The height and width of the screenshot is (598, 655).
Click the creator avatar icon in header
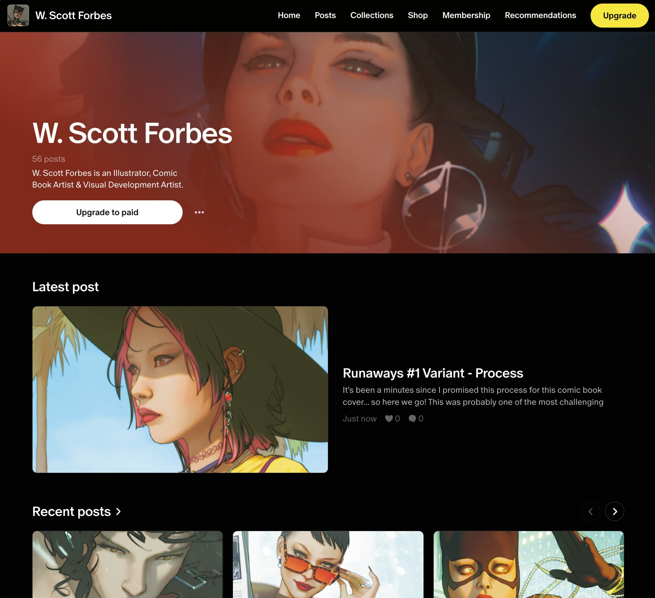[x=18, y=15]
